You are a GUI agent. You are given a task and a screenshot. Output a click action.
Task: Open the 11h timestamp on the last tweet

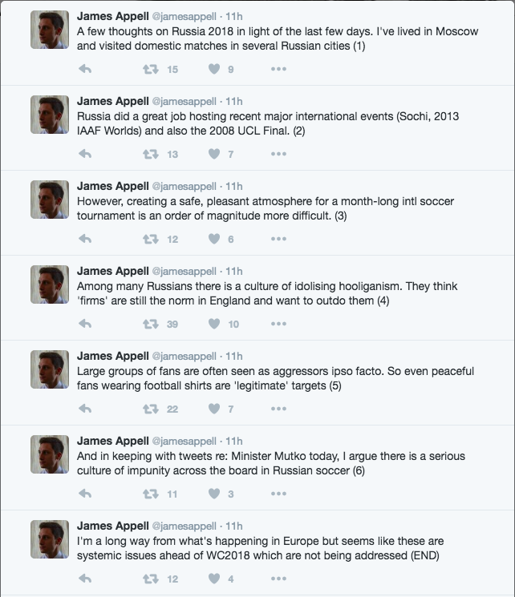pos(234,526)
